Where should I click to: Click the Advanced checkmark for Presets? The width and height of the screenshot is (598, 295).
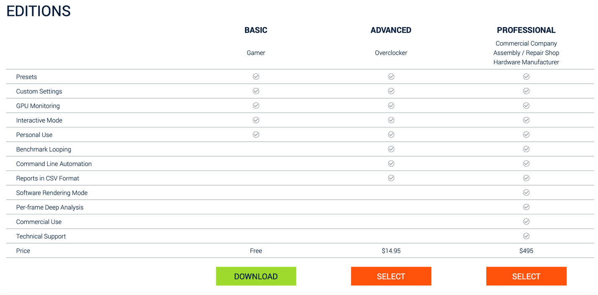tap(391, 76)
